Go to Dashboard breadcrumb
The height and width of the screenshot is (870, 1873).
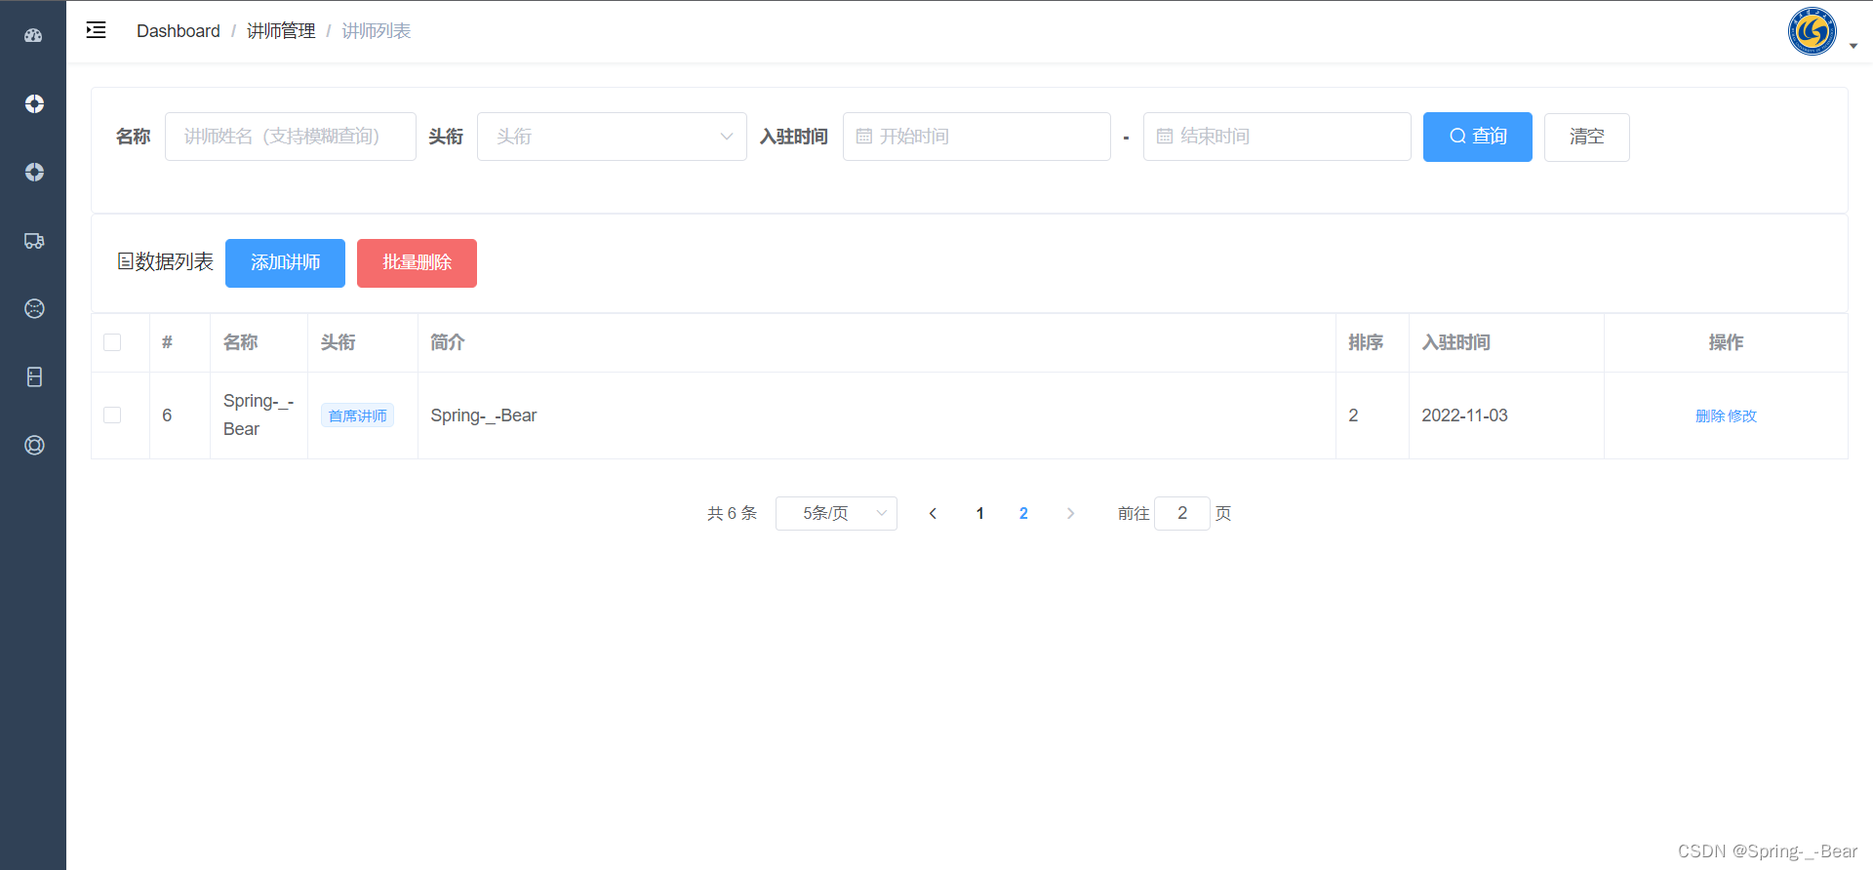pos(179,31)
